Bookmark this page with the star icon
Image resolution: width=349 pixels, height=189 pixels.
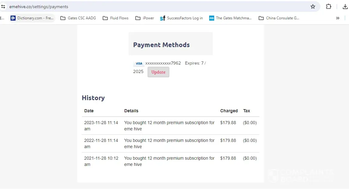pyautogui.click(x=313, y=7)
